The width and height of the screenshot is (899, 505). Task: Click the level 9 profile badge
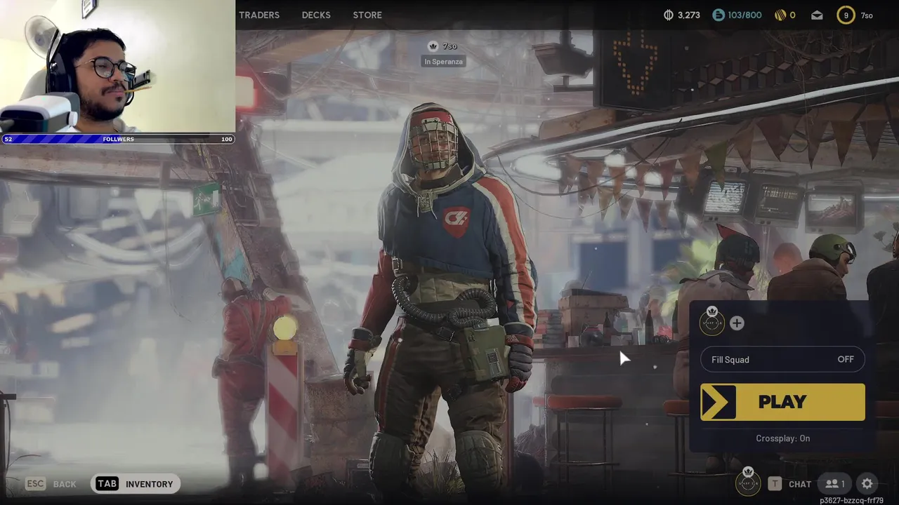(846, 15)
